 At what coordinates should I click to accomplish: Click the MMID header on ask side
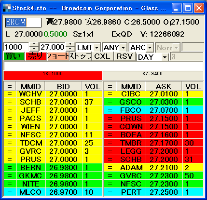point(131,86)
